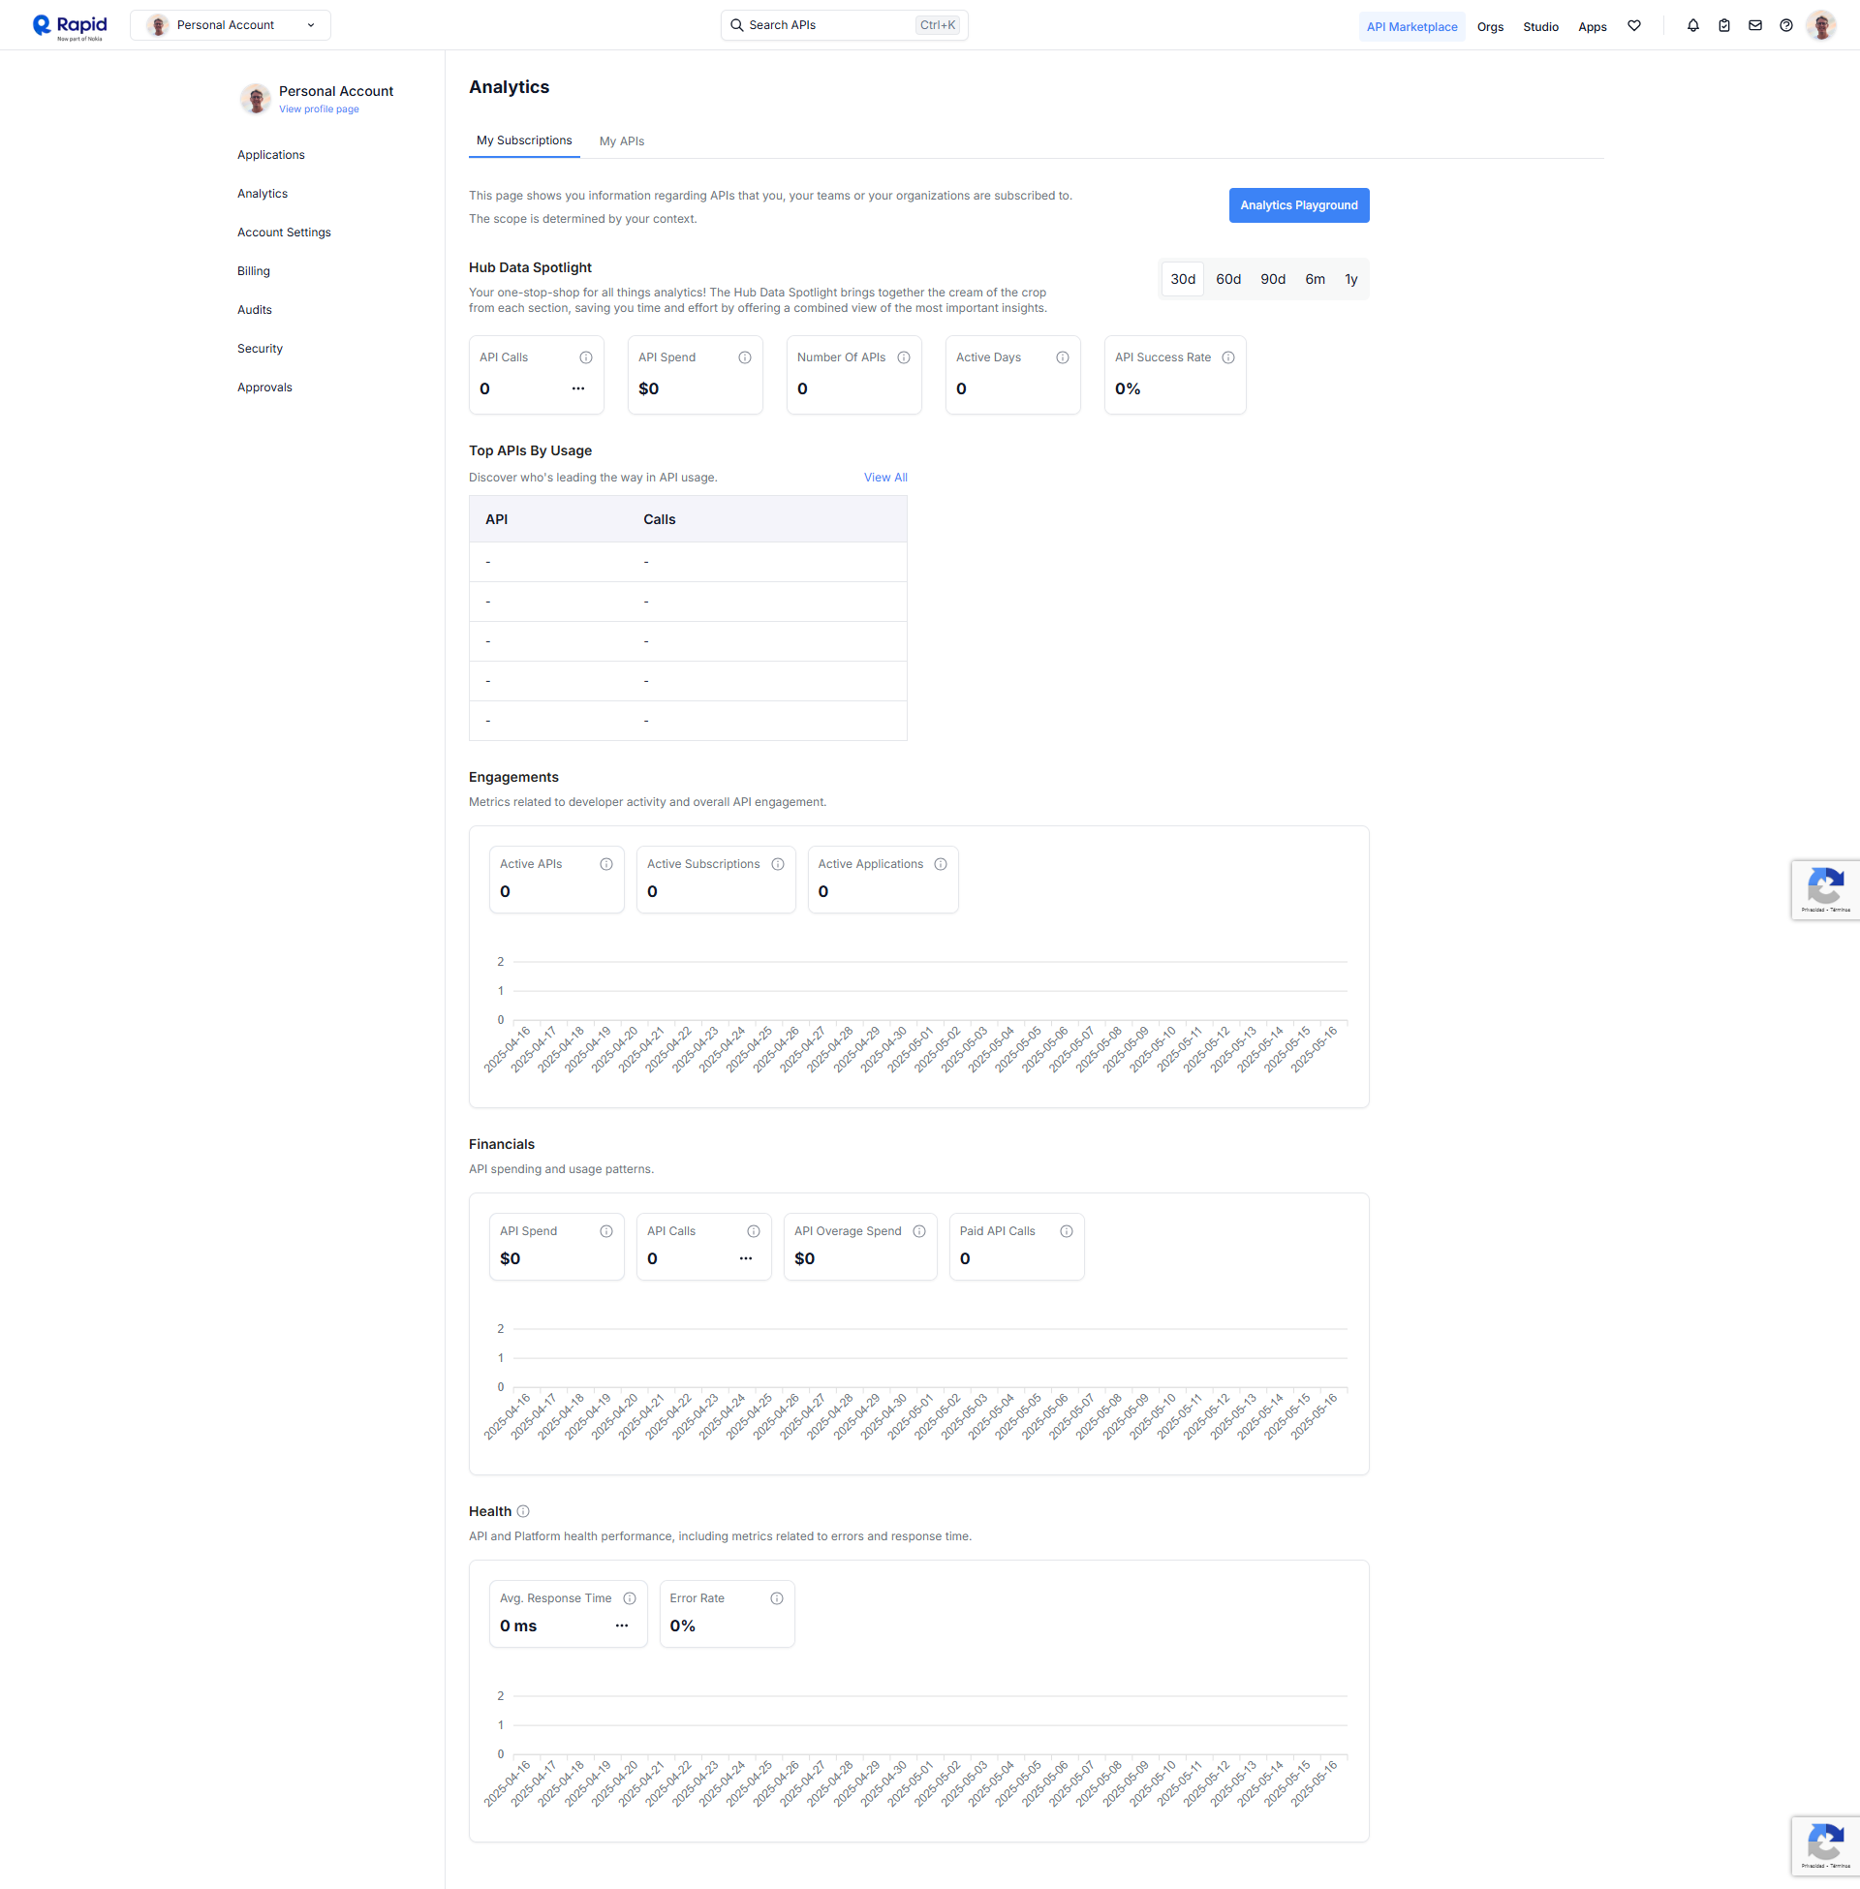
Task: Click info icon on Error Rate card
Action: 777,1598
